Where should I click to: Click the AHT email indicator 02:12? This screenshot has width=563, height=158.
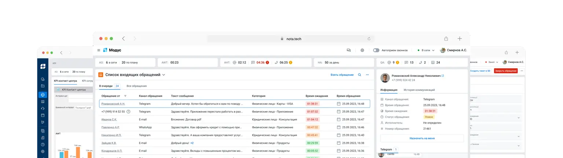[239, 63]
